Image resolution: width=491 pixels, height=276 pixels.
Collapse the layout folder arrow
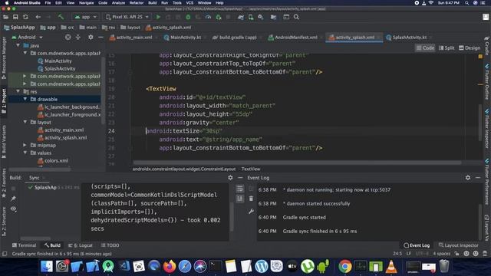(x=25, y=122)
